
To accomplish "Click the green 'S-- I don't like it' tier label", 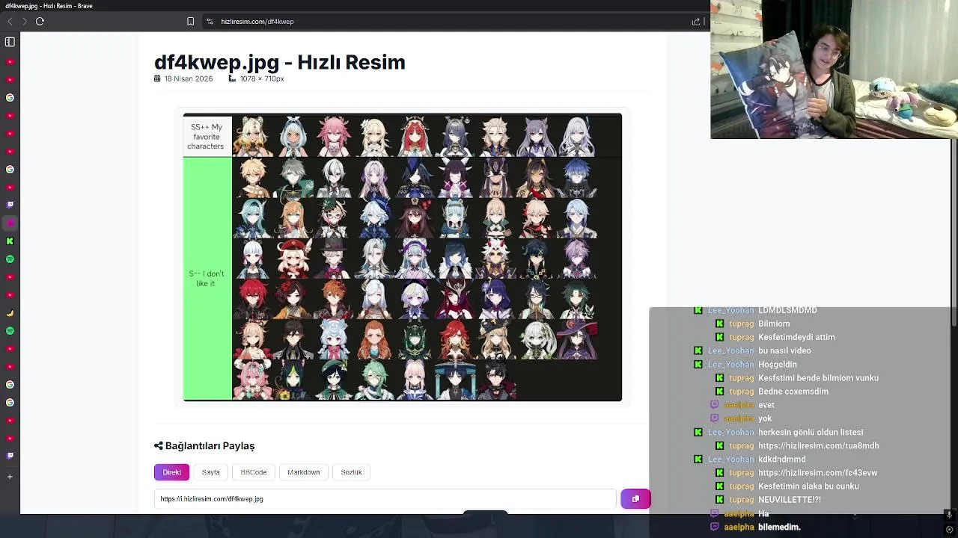I will coord(207,279).
